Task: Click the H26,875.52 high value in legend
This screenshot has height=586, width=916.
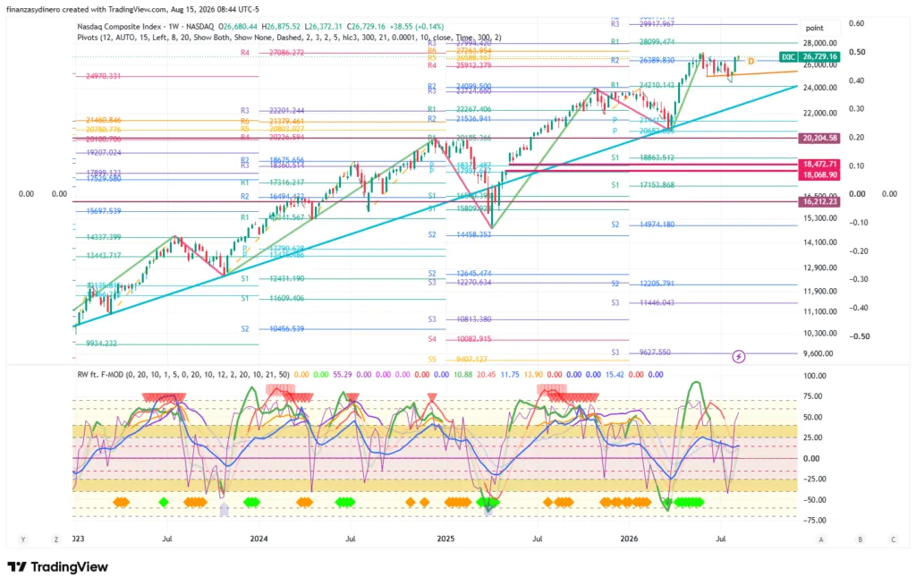Action: (281, 27)
